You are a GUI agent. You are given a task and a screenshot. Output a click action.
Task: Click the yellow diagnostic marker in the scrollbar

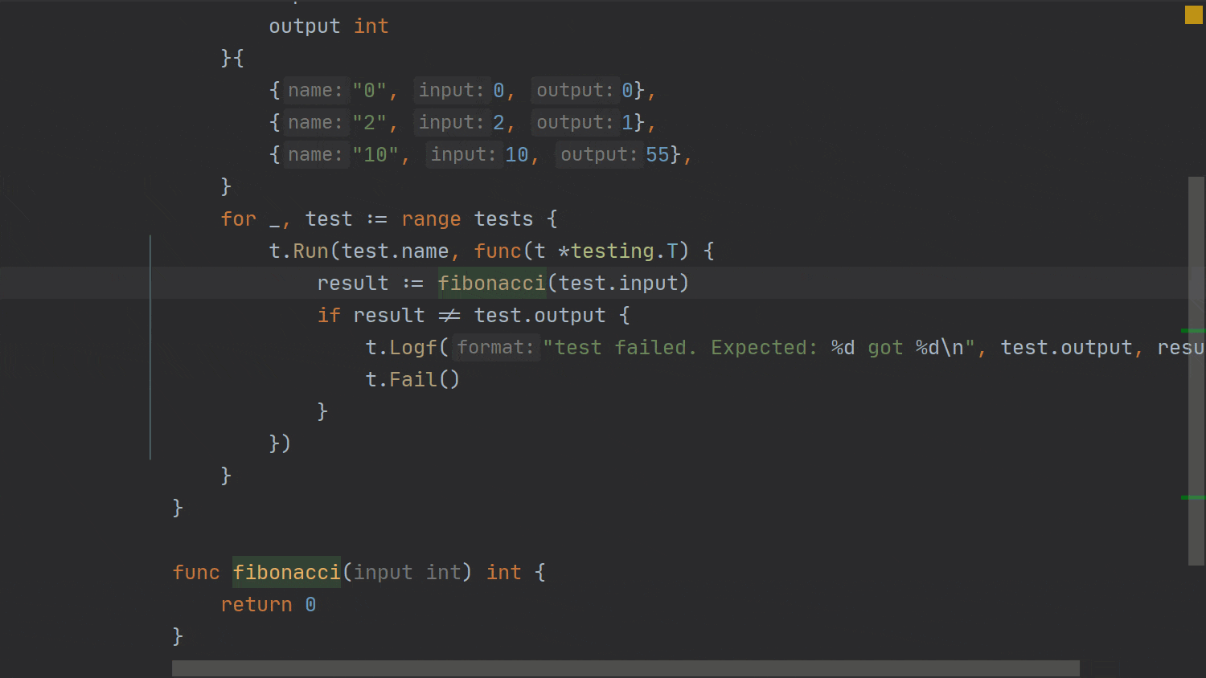[1194, 14]
